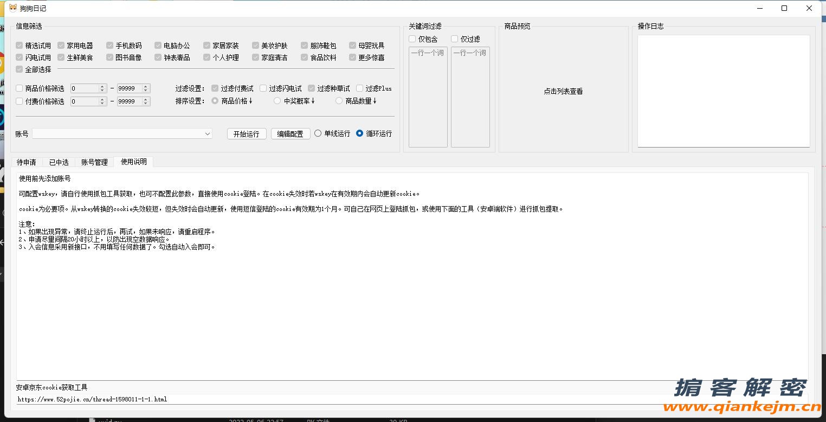Image resolution: width=826 pixels, height=422 pixels.
Task: Click stepper of 商品价格筛选 maximum value
Action: tap(146, 88)
